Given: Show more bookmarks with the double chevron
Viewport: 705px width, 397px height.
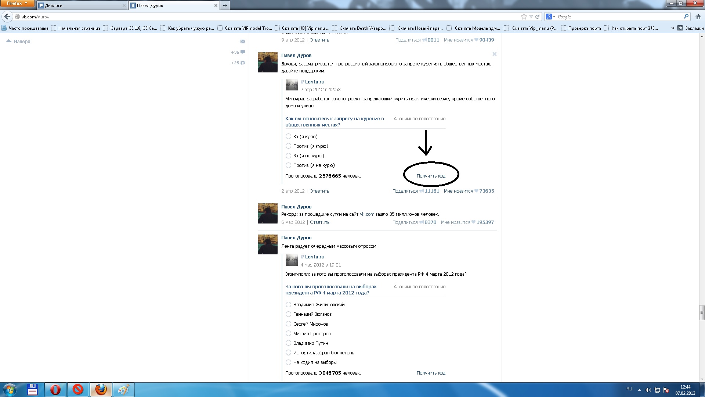Looking at the screenshot, I should click(672, 28).
